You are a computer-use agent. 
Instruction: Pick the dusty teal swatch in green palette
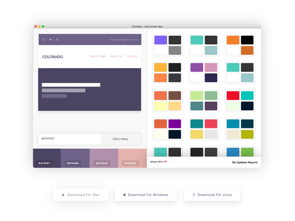[x=197, y=106]
